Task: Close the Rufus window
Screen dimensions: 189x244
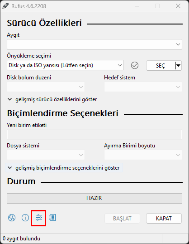Action: (178, 6)
